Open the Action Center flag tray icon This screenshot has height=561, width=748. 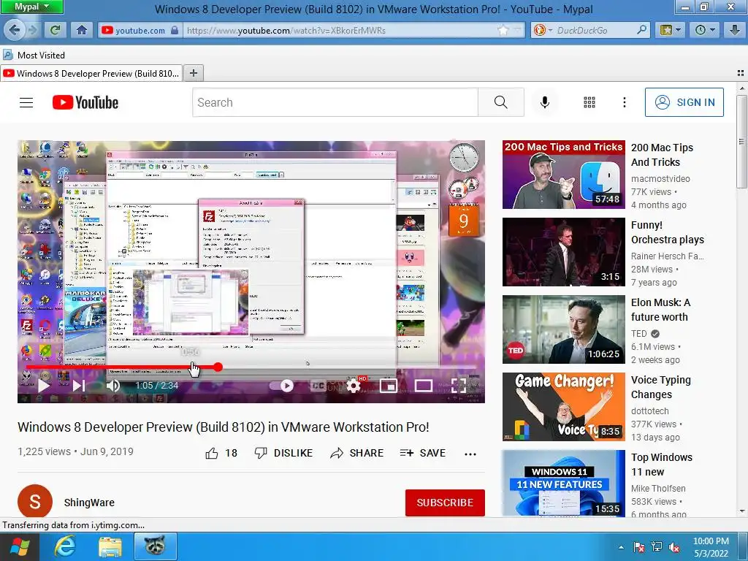(x=638, y=547)
